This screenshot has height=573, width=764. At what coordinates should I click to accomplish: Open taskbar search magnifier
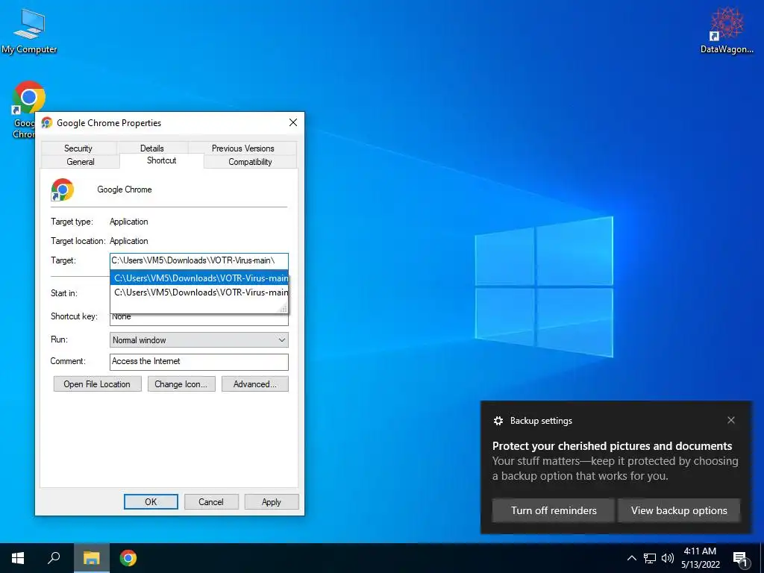click(x=54, y=558)
